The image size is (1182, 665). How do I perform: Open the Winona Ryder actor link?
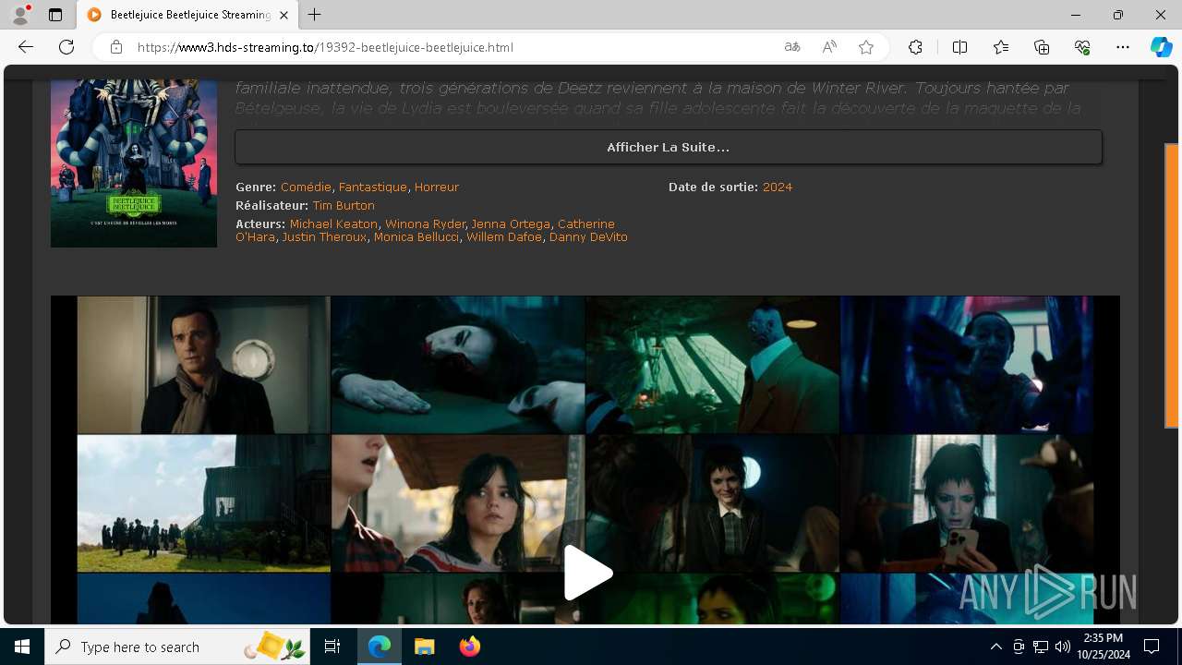[425, 224]
